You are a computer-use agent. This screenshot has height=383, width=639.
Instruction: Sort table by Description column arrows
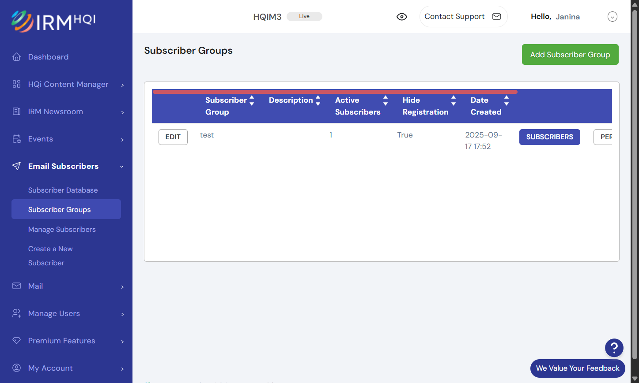(318, 100)
